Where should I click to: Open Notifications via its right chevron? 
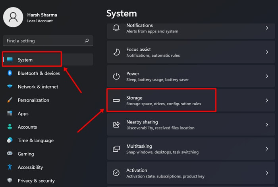tap(267, 28)
